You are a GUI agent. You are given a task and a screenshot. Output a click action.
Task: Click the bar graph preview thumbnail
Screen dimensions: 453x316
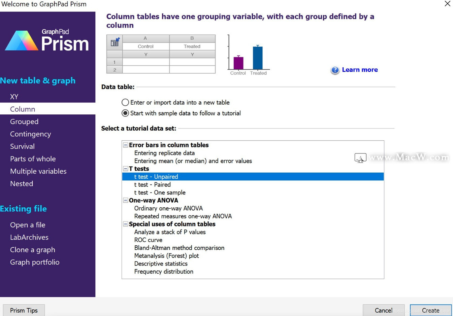(249, 55)
